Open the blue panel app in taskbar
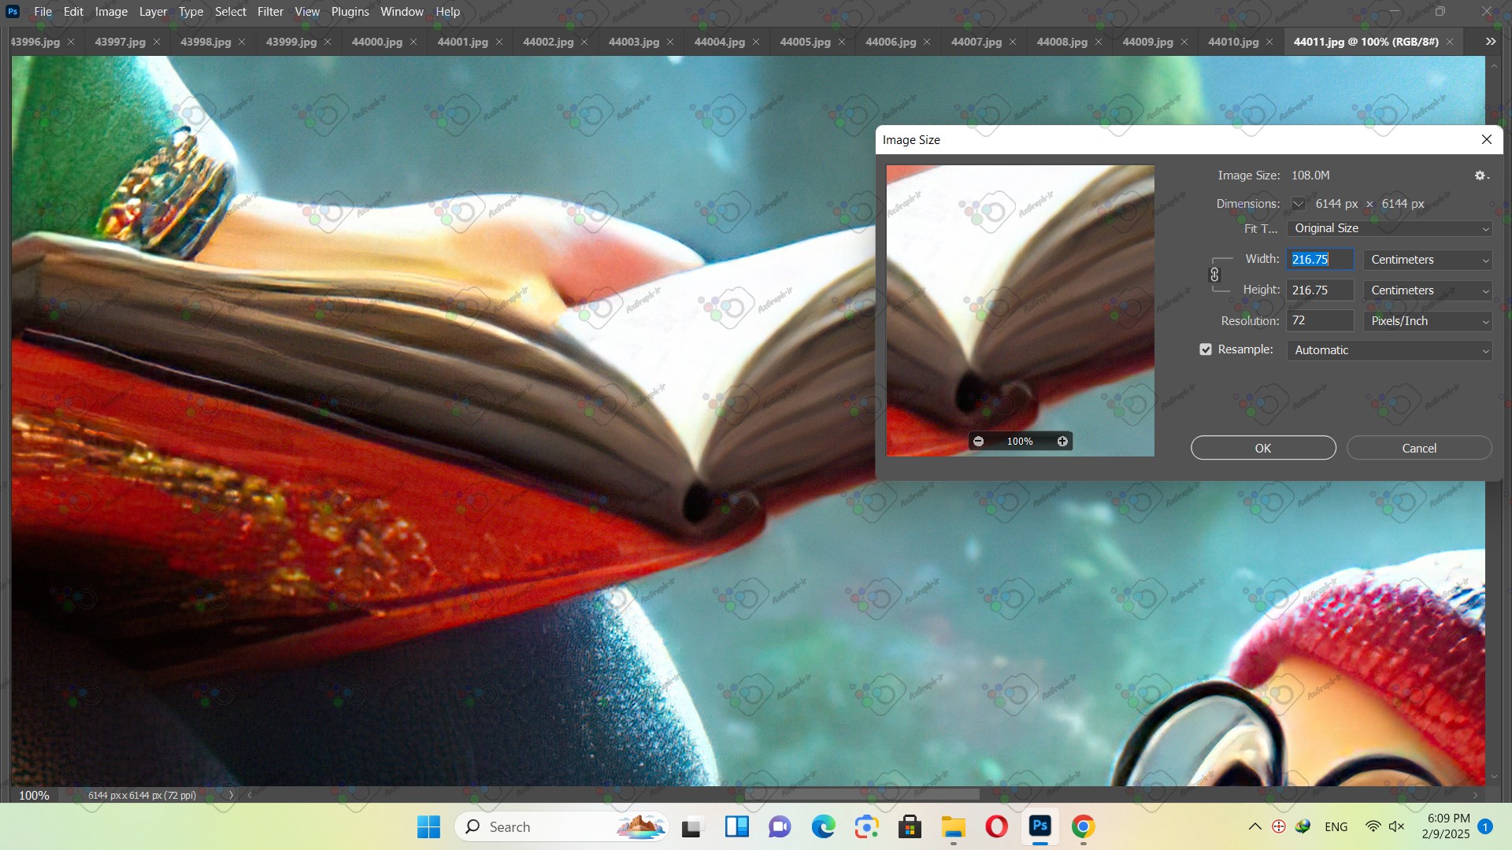The width and height of the screenshot is (1512, 850). (x=737, y=827)
